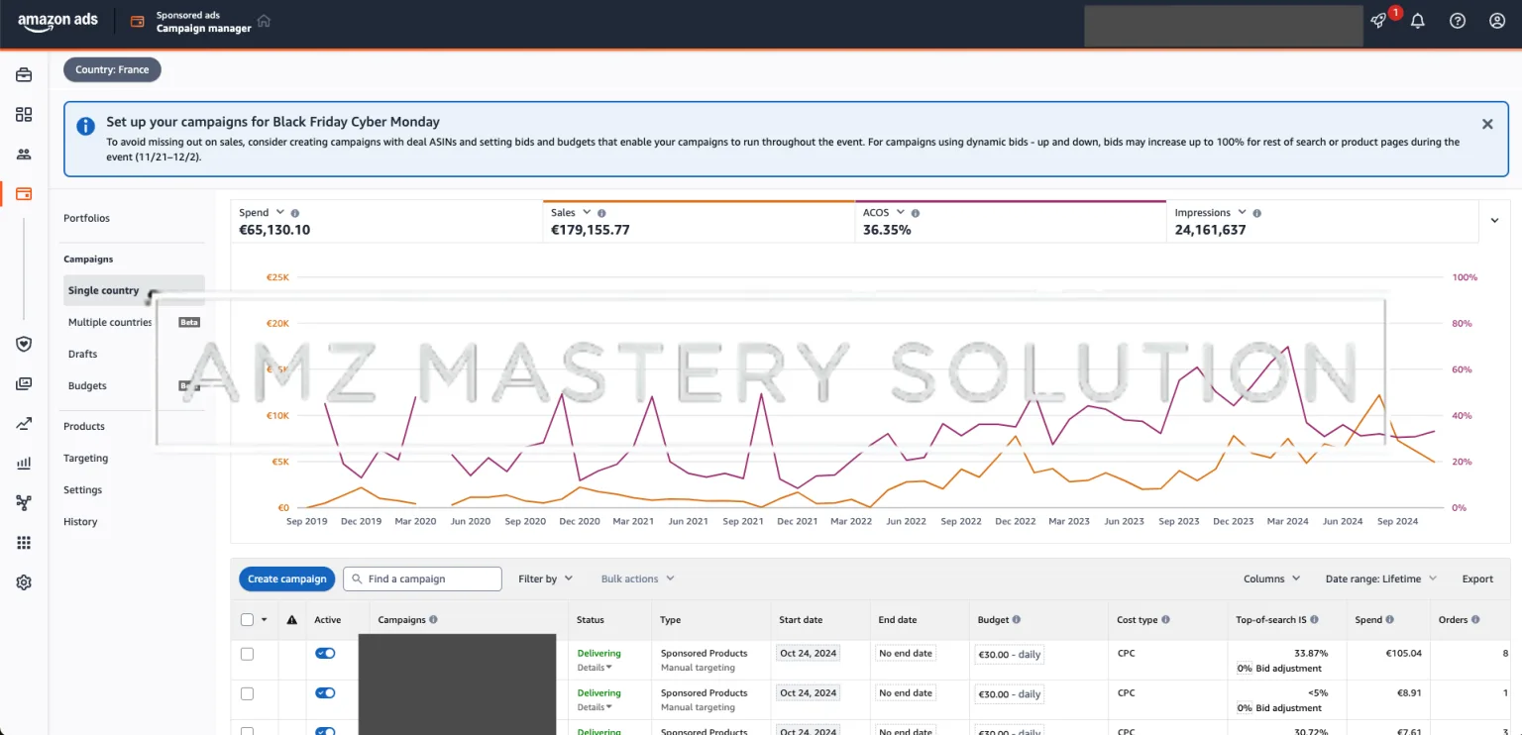Open the briefcase icon in left rail
The width and height of the screenshot is (1522, 735).
pos(24,74)
